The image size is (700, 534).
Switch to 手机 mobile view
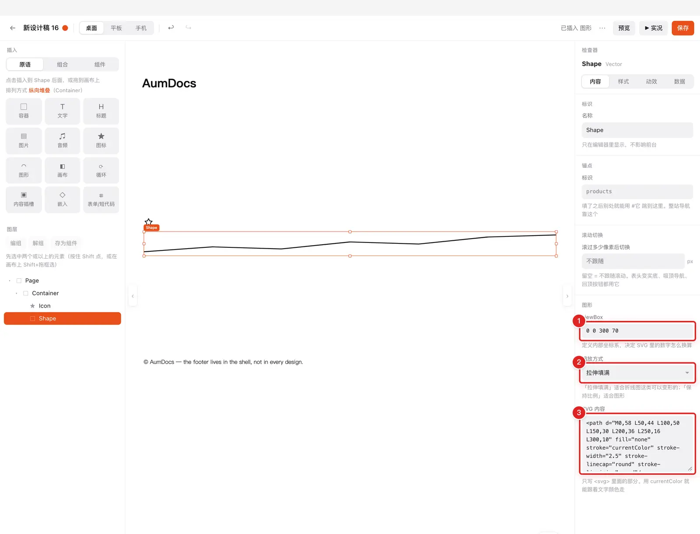(x=141, y=28)
